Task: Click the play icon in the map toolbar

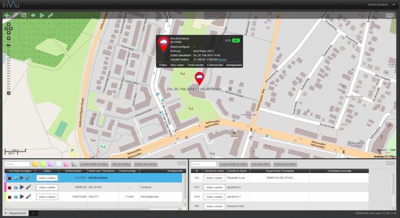Action: pyautogui.click(x=42, y=16)
